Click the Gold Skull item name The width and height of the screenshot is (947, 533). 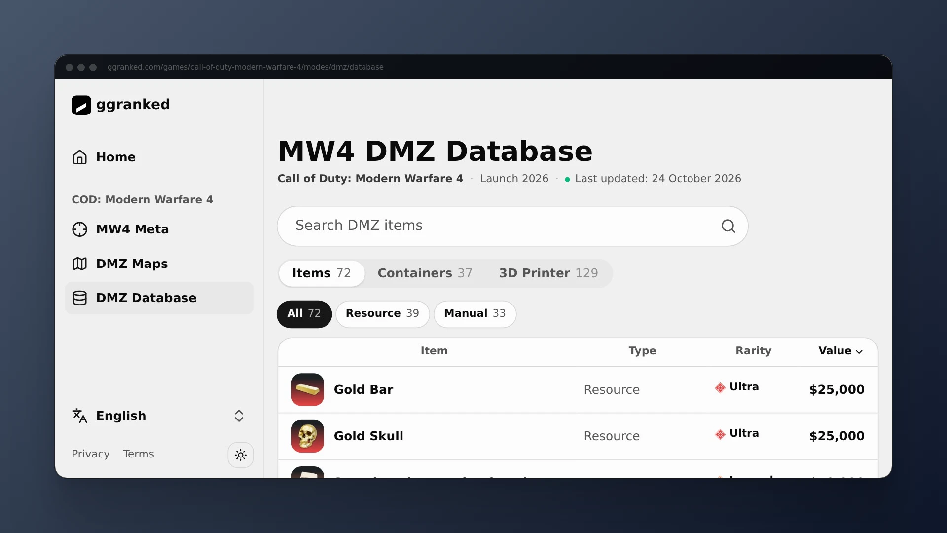pyautogui.click(x=368, y=436)
